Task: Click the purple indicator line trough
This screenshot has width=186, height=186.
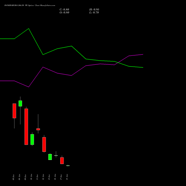Action: point(29,87)
